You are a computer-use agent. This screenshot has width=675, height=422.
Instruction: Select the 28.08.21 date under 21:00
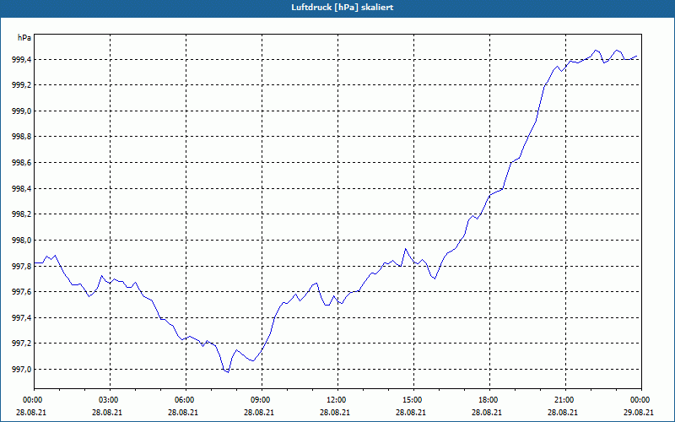[563, 412]
